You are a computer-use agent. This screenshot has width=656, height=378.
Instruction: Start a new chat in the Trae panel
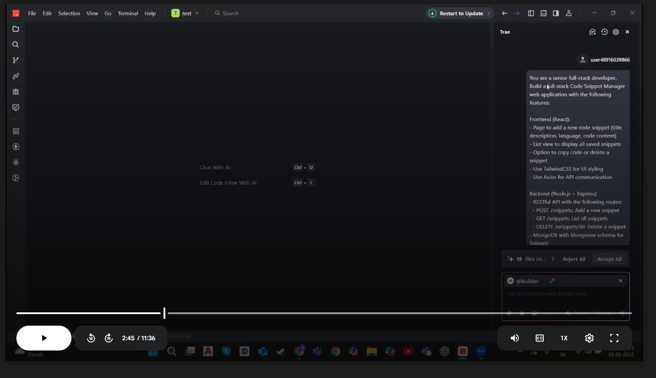pos(592,32)
